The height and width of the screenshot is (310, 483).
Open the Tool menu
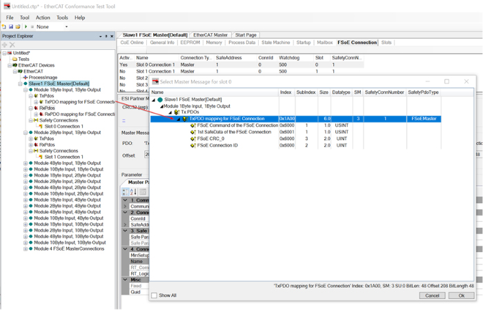tap(25, 17)
